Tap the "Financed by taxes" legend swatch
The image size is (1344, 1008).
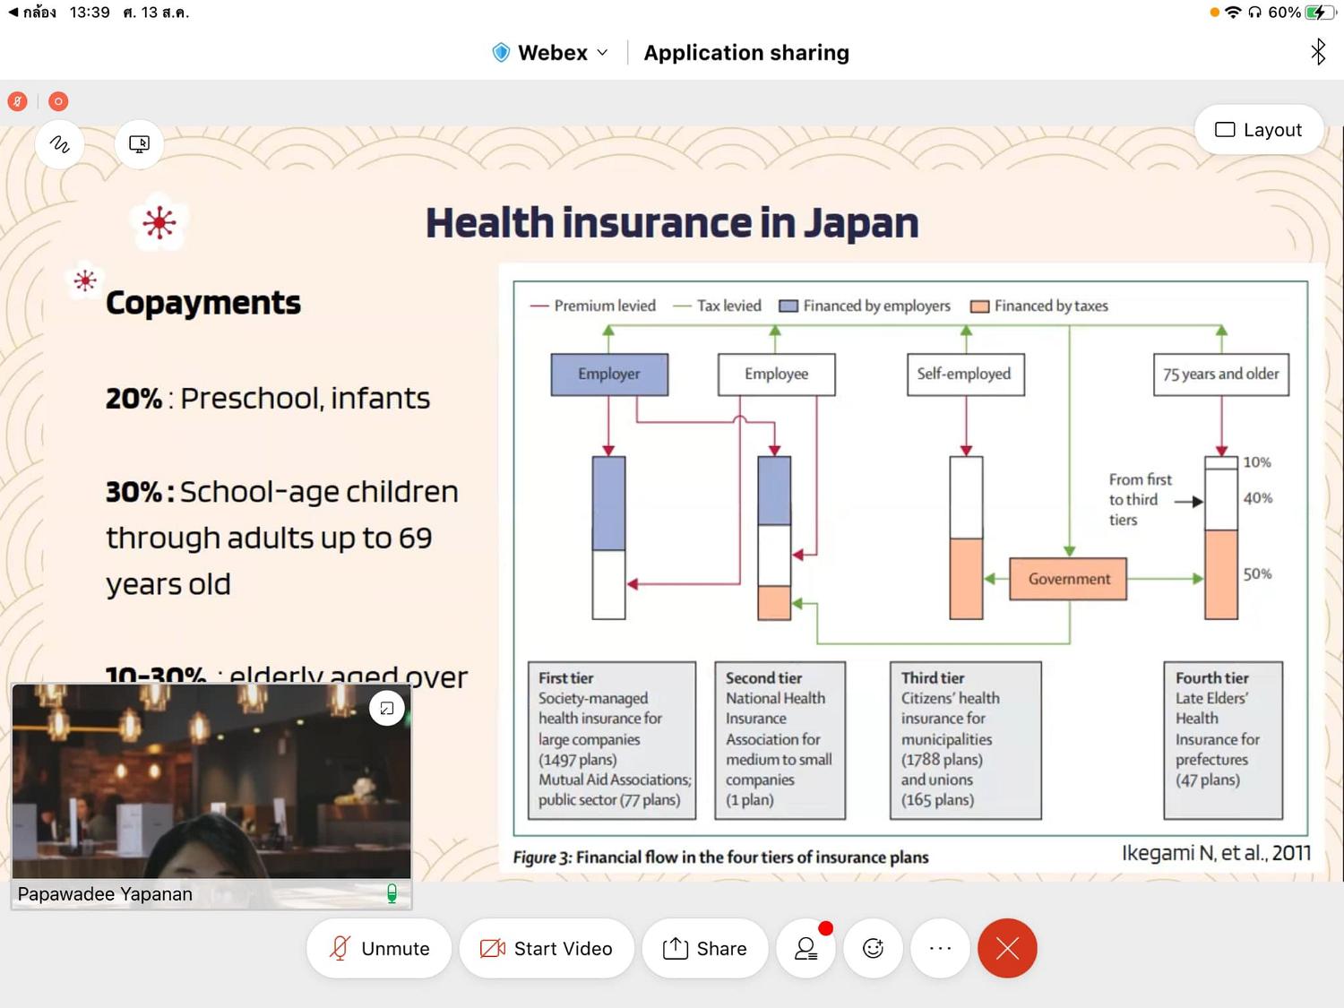click(980, 306)
